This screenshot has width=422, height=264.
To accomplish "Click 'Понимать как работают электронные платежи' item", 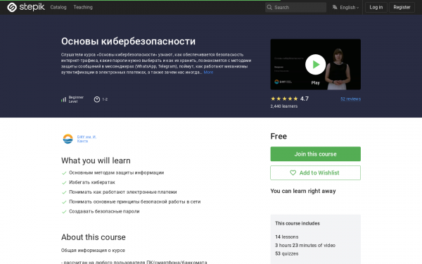I will [x=122, y=192].
